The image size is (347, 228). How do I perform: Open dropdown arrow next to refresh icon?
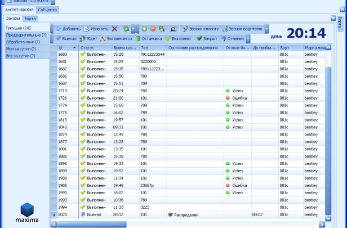[x=133, y=28]
